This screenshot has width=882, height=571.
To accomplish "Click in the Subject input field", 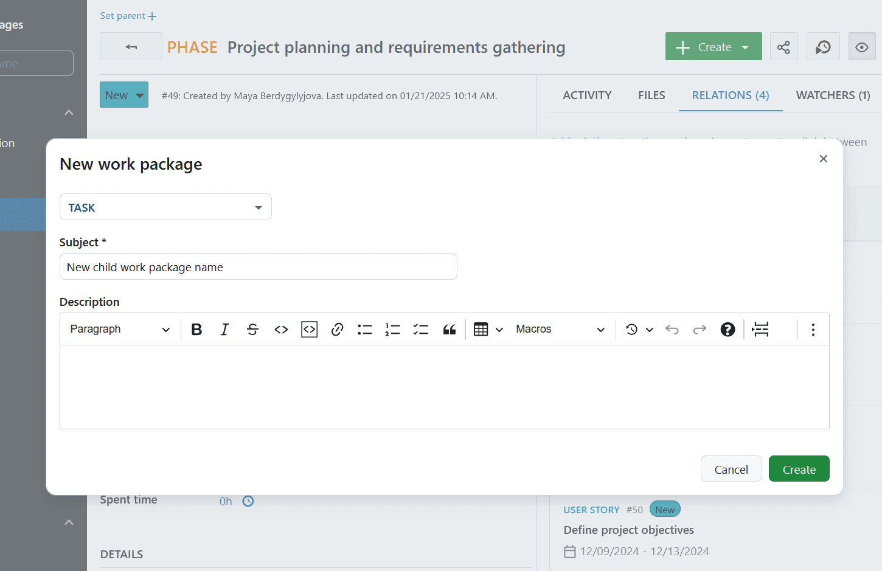I will click(x=258, y=266).
